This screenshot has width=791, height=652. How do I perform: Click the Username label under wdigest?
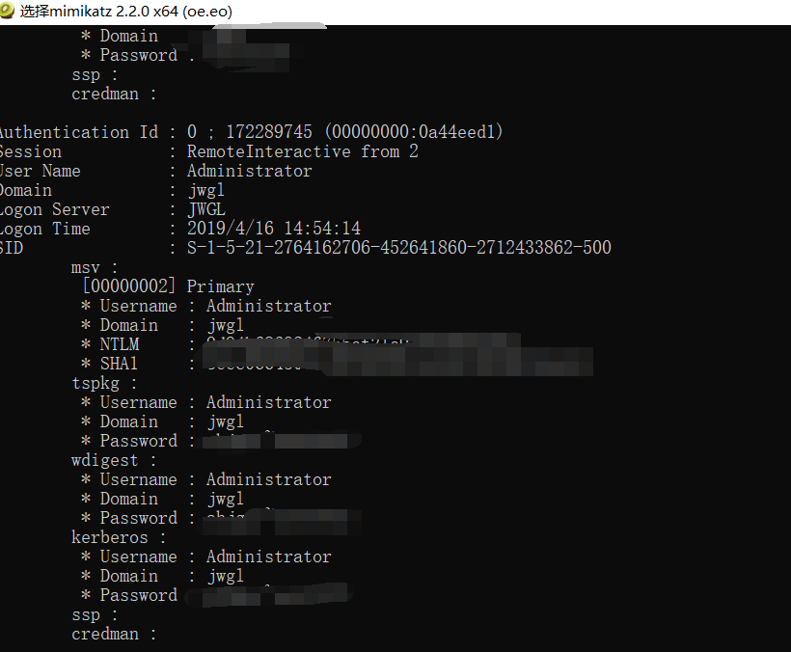[x=138, y=479]
